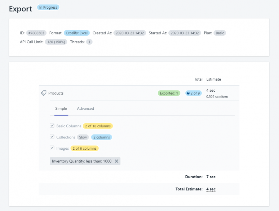This screenshot has width=279, height=211.
Task: Open the Total Estimate 4 sec link
Action: [211, 189]
